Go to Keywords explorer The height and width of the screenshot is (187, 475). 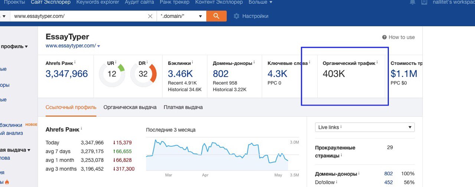point(98,2)
